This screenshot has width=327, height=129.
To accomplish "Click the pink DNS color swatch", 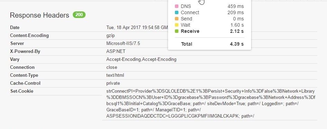I will pyautogui.click(x=176, y=7).
